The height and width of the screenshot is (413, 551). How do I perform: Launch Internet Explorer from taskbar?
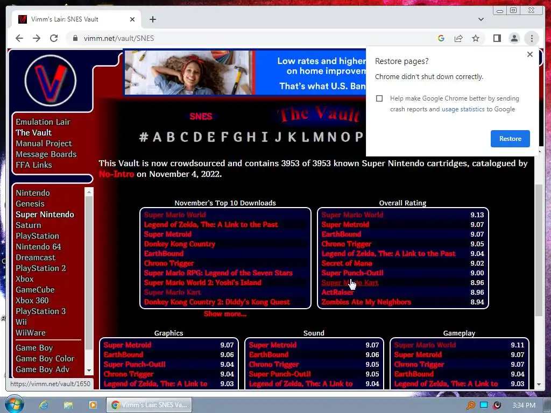click(44, 405)
